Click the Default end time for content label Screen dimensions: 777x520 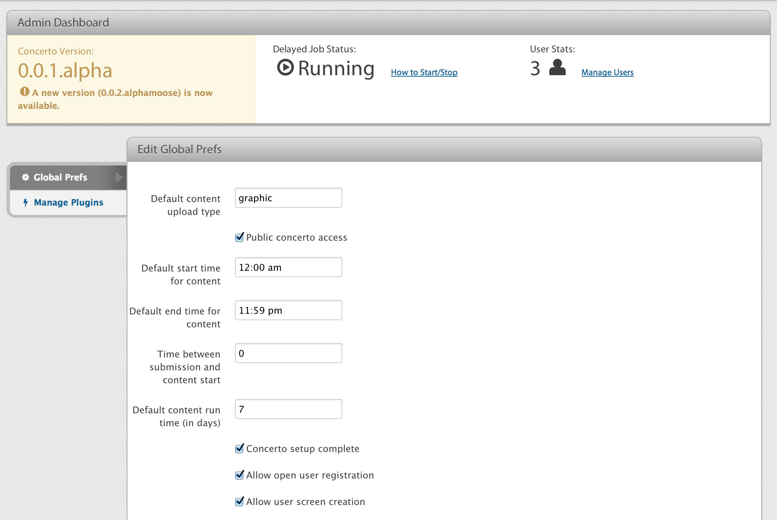coord(175,318)
